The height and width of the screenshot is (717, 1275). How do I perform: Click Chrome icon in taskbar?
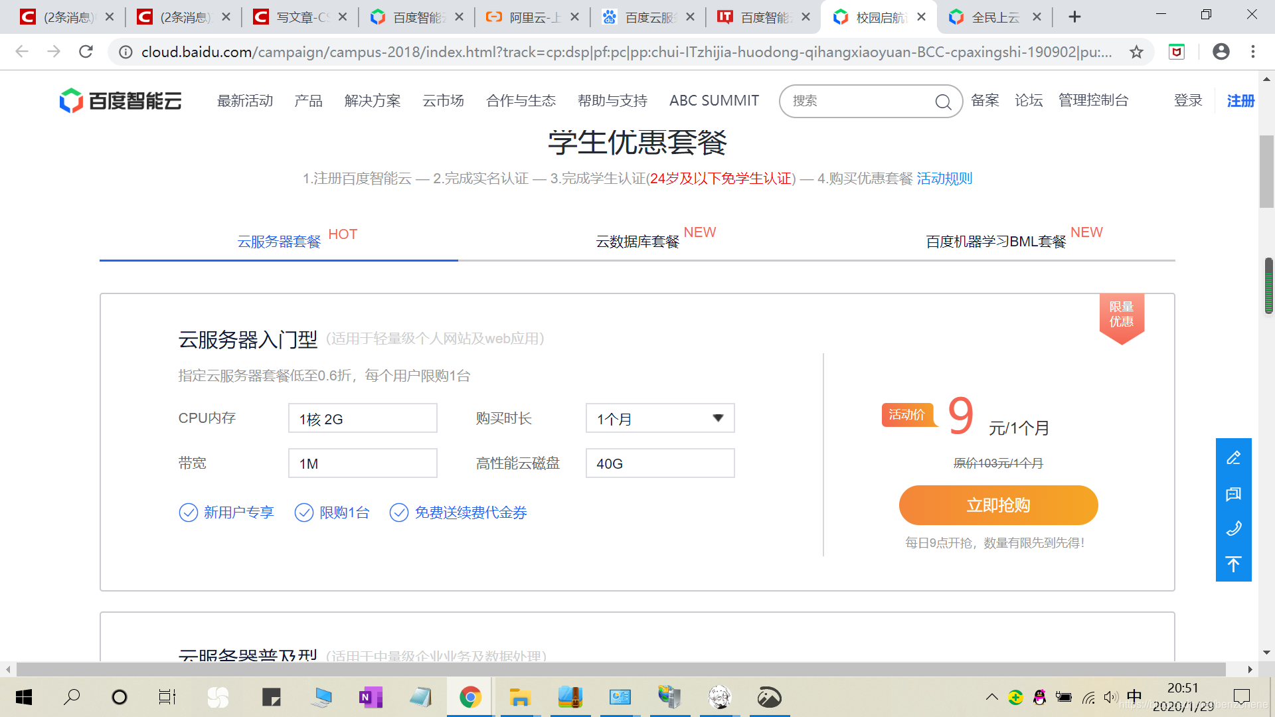click(470, 697)
